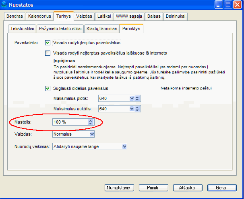Enable Visada rodyti įterptus paveikslėlius checkbox
244x199 pixels.
click(48, 42)
